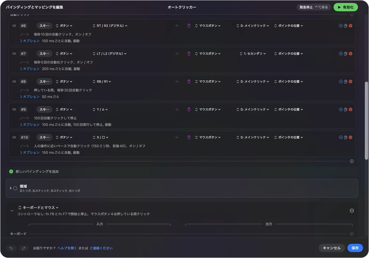Click the green plus for 新しいバインディングを追加

point(11,171)
